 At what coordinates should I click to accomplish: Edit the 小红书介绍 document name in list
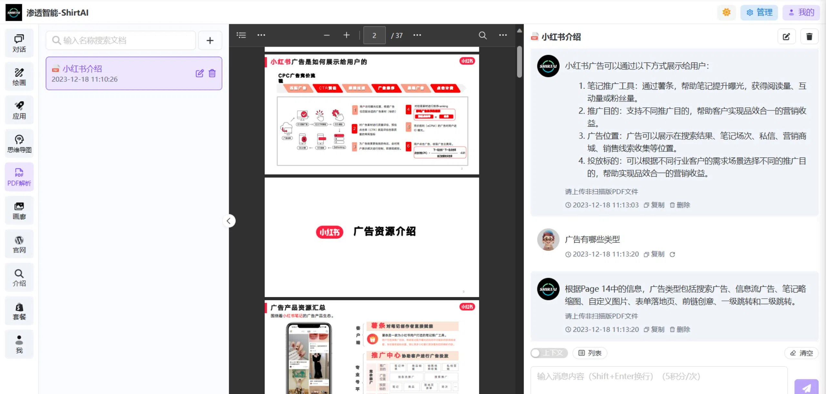click(x=199, y=73)
